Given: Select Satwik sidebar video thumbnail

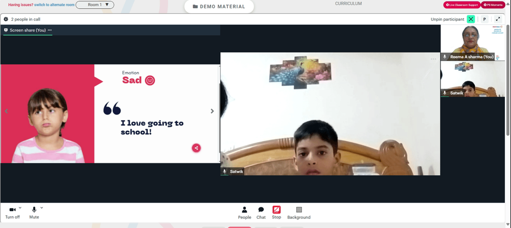Looking at the screenshot, I should pyautogui.click(x=473, y=79).
